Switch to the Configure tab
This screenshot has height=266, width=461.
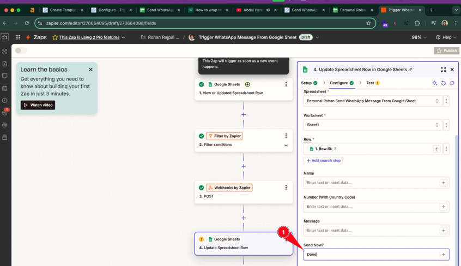342,83
